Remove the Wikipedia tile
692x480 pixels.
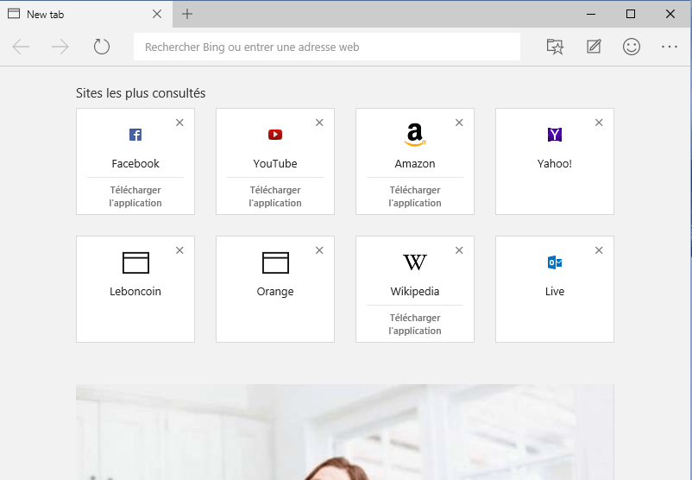pyautogui.click(x=459, y=250)
